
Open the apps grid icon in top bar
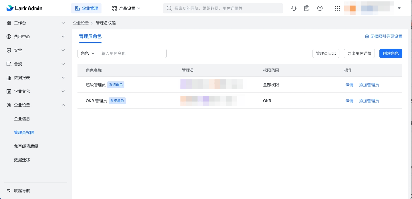coord(338,8)
